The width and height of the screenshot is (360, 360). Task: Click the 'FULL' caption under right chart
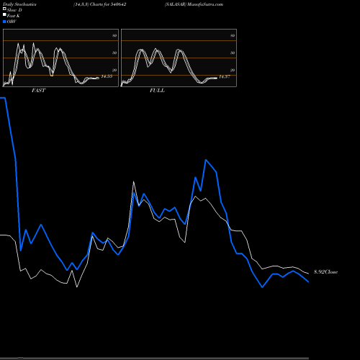pos(157,91)
